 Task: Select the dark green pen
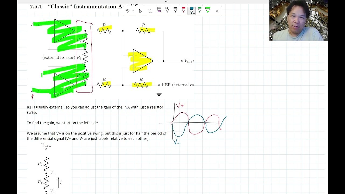[x=200, y=10]
